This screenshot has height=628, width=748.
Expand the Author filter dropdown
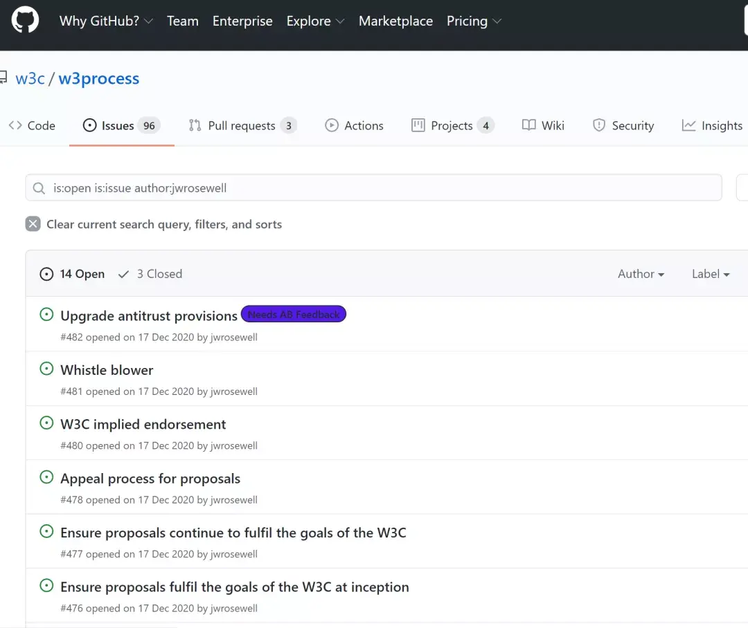641,274
